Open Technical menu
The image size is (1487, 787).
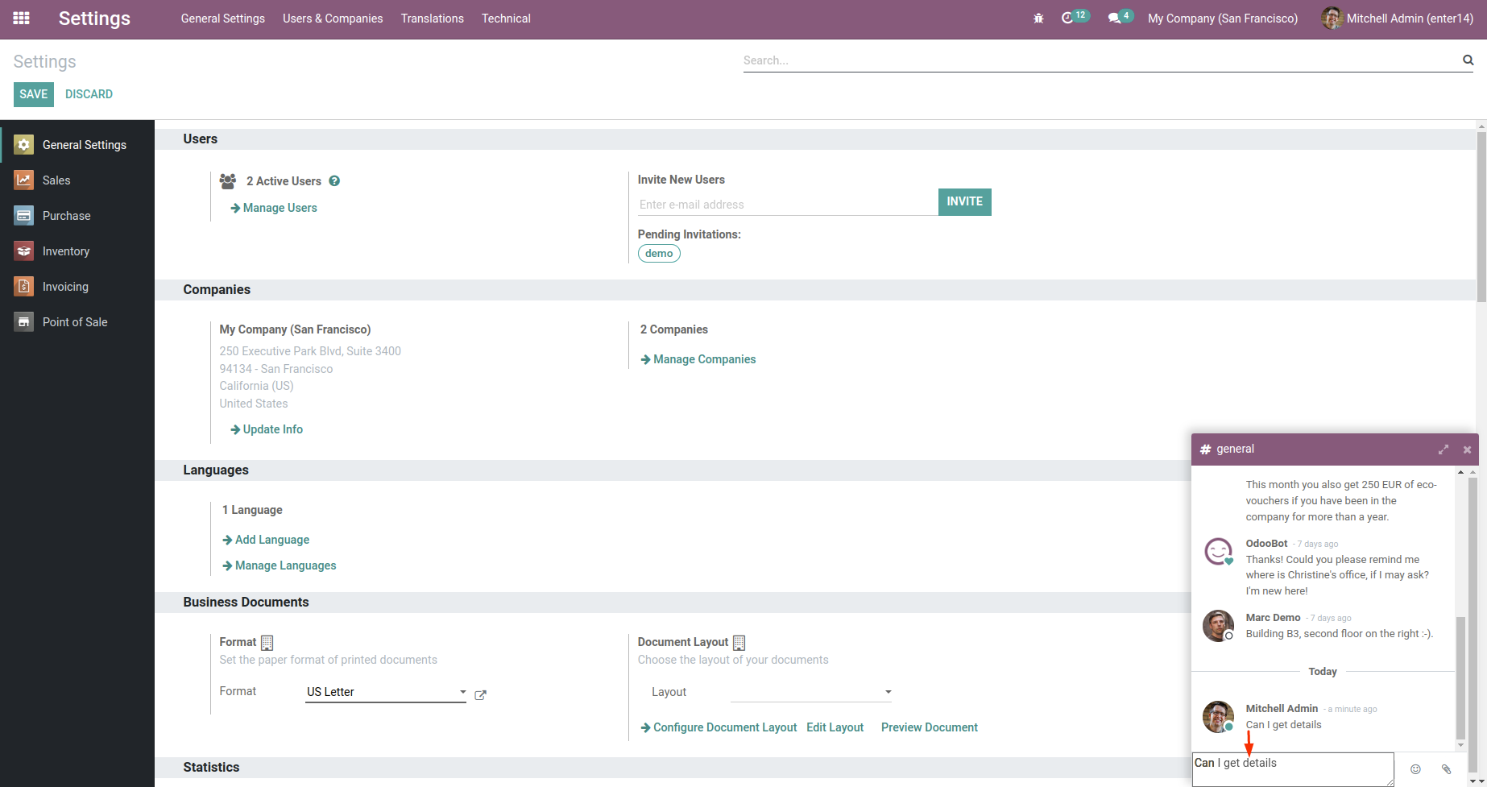pos(506,19)
